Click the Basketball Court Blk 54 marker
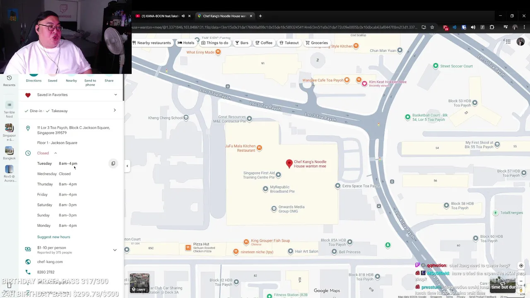Screen dimensions: 530x298 (407, 117)
